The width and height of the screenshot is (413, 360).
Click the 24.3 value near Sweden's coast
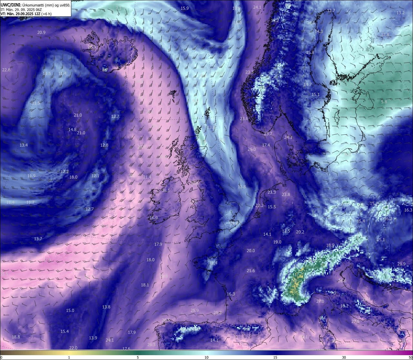click(x=288, y=138)
